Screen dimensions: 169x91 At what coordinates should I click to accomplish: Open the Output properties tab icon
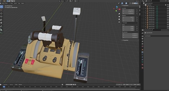[142, 39]
